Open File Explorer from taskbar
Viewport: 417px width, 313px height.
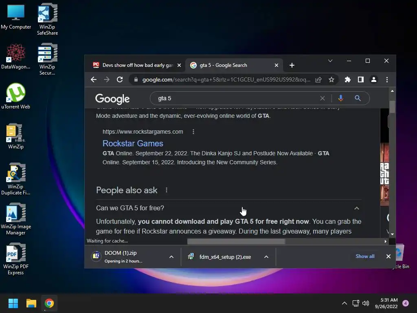31,303
